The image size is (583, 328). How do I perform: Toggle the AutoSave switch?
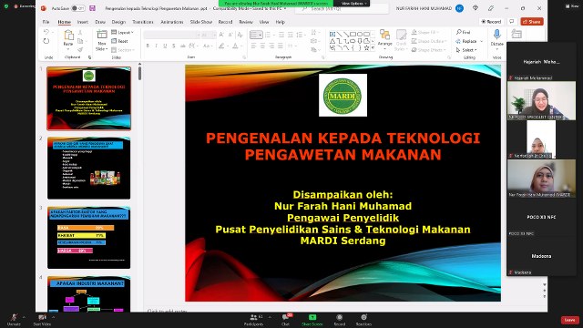tap(77, 8)
